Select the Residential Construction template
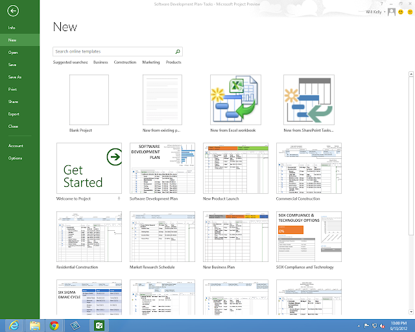This screenshot has height=332, width=415. [x=89, y=237]
